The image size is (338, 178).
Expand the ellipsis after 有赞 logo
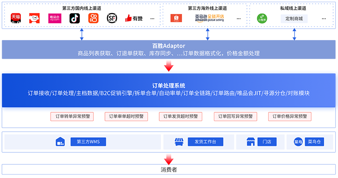pos(152,19)
